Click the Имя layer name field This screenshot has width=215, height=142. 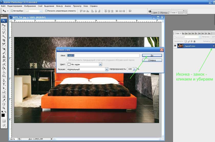click(x=103, y=55)
